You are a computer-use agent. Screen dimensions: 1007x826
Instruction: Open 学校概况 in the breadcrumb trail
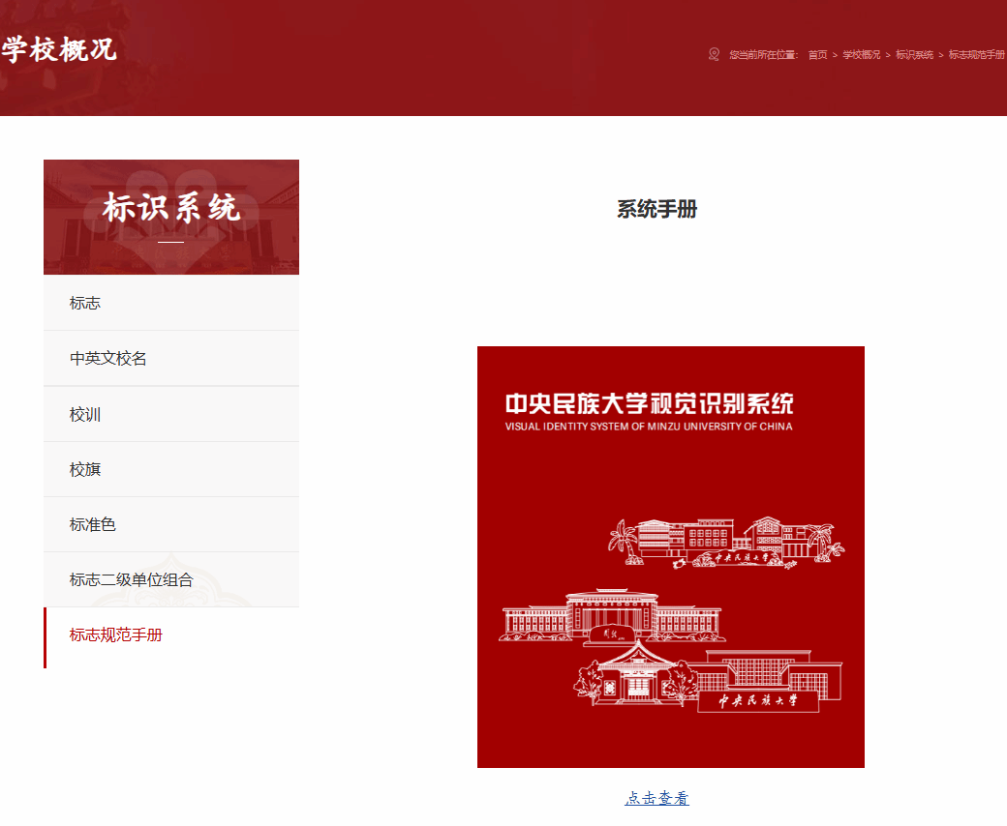(861, 55)
